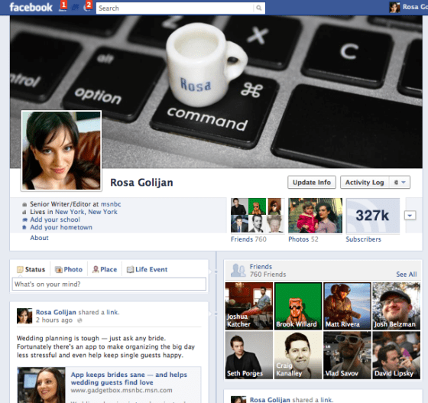
Task: Click Add your school
Action: pos(55,219)
